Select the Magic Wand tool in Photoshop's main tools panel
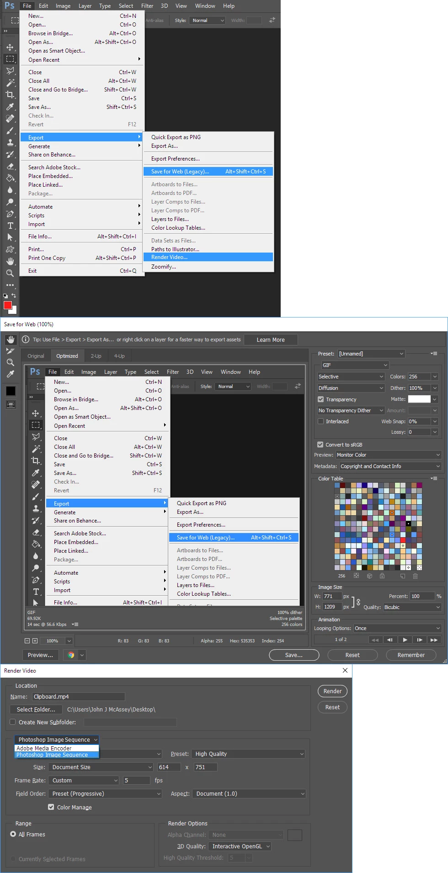Screen dimensions: 448x873 10,83
